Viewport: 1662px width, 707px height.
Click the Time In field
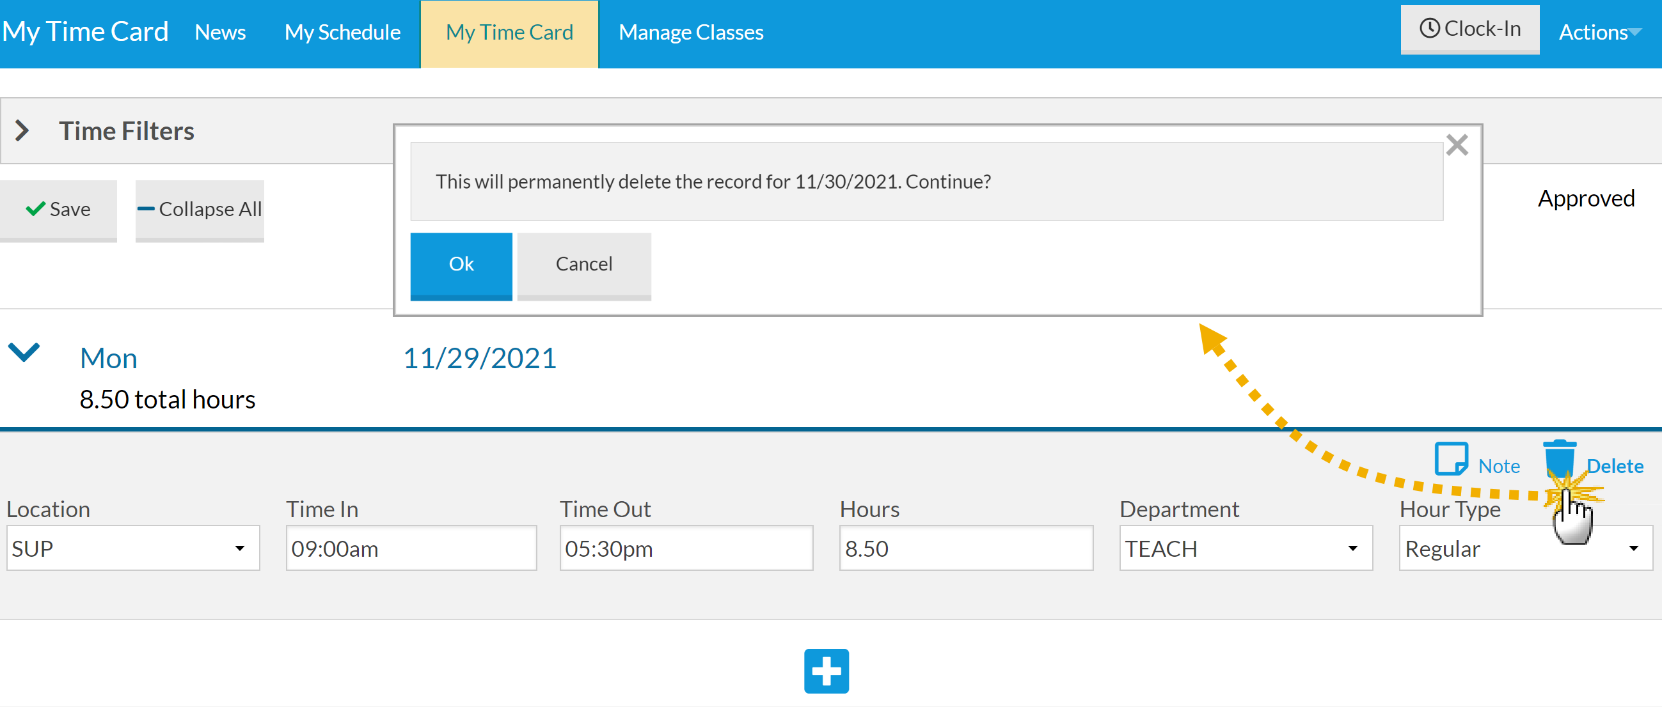pos(411,548)
